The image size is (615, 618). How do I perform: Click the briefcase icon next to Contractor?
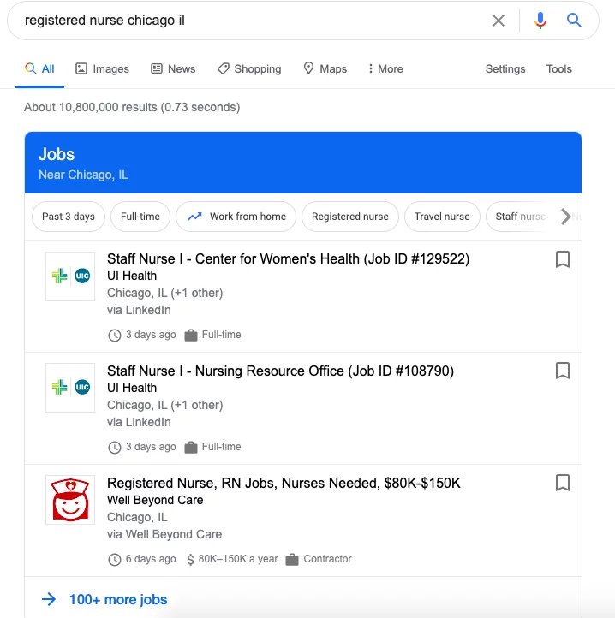click(292, 559)
